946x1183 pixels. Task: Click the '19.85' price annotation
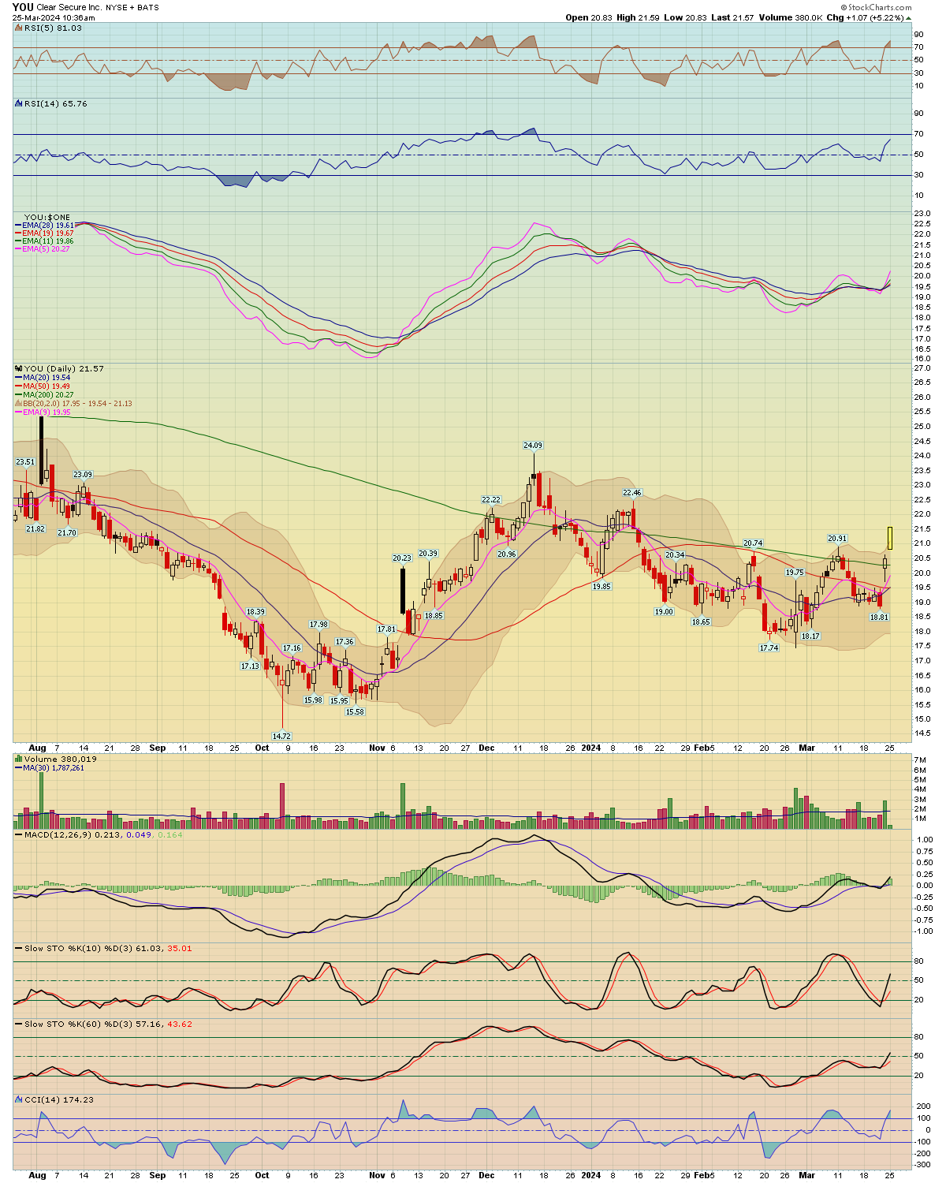(601, 587)
